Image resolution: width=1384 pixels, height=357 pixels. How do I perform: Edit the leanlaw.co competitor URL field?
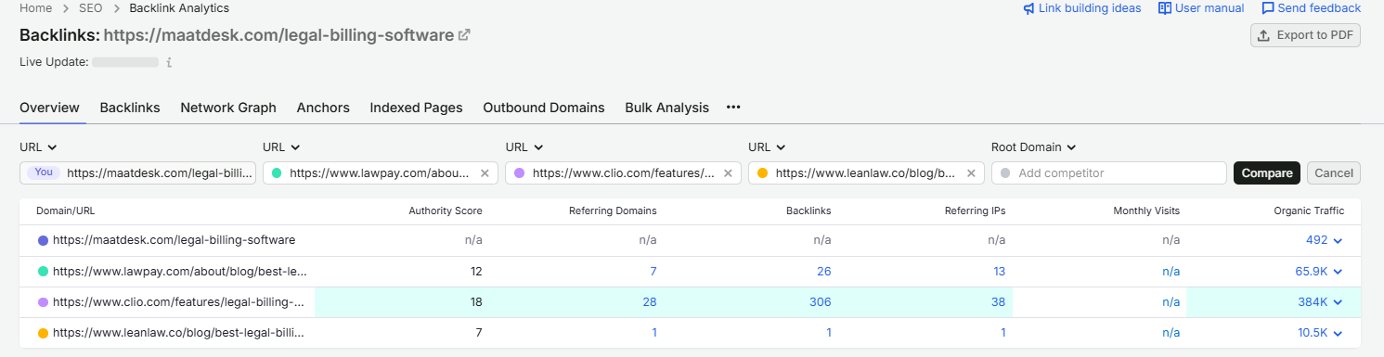867,173
